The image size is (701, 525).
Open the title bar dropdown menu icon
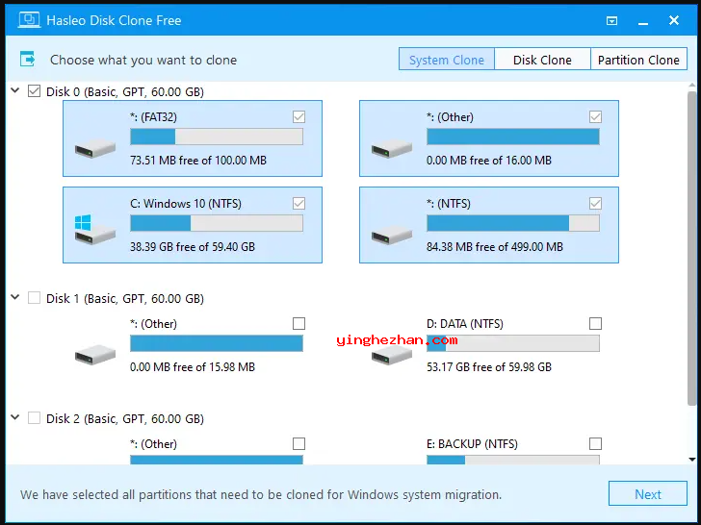[x=612, y=20]
